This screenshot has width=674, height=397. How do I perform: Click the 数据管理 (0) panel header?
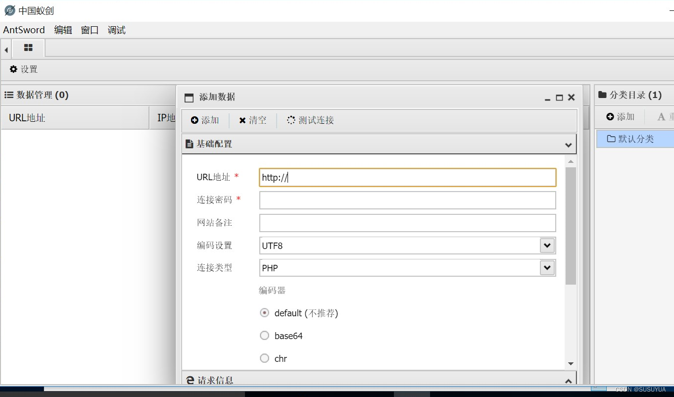89,95
